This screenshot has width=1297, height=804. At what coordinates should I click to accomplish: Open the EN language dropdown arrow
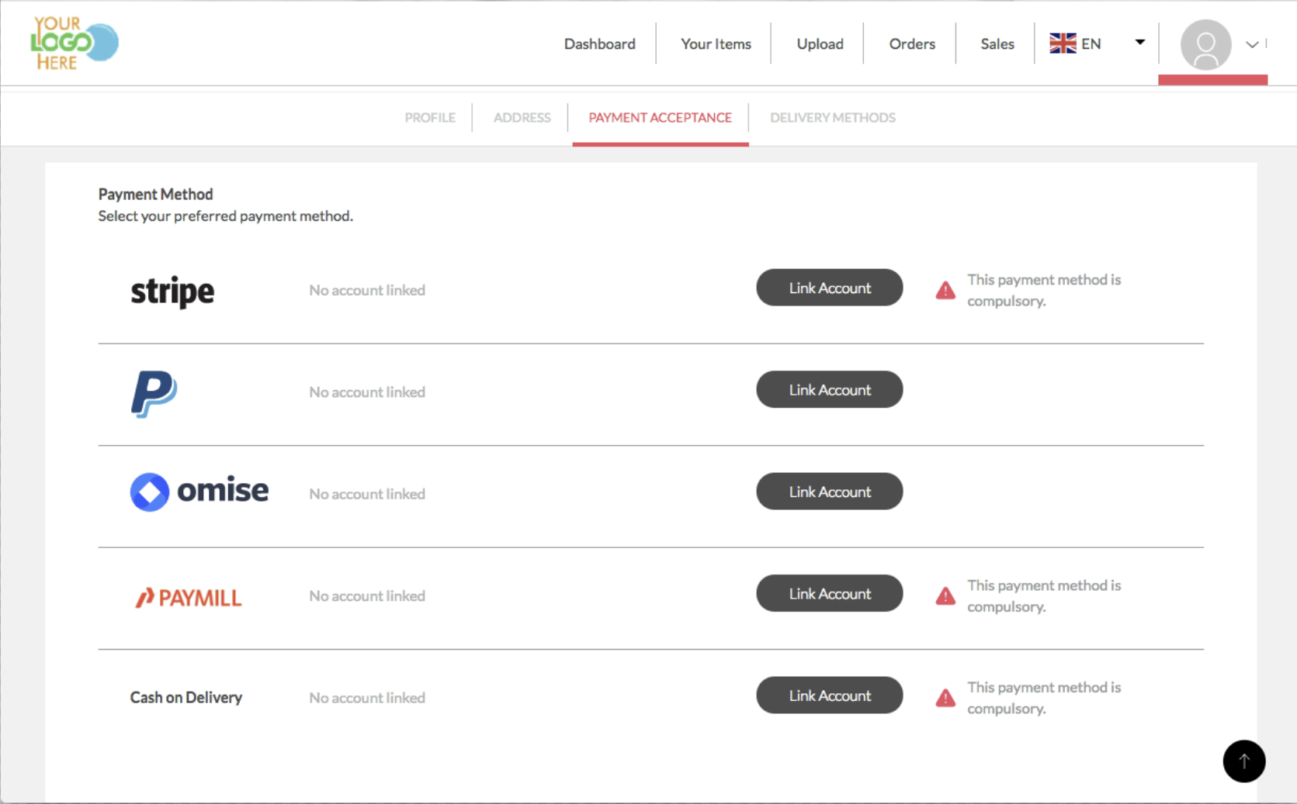click(x=1139, y=43)
